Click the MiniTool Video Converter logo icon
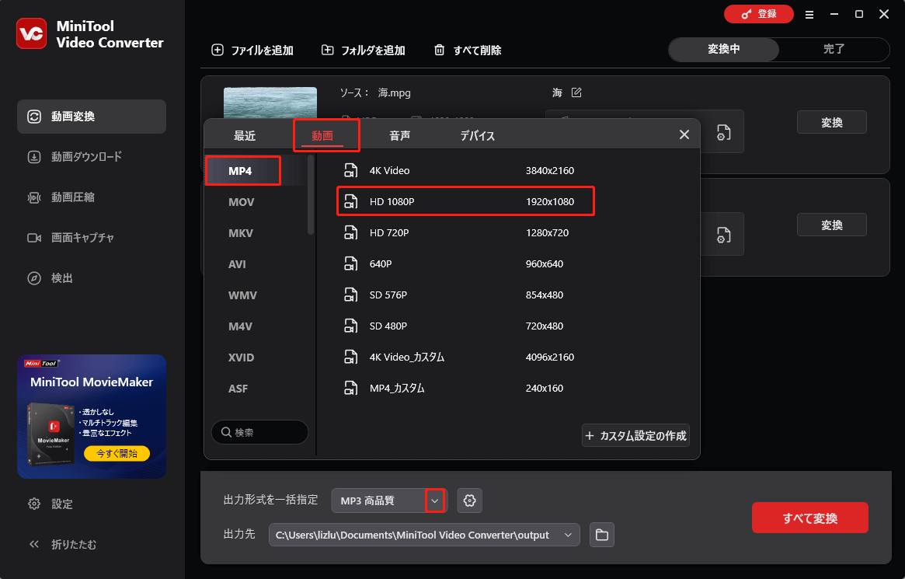This screenshot has height=579, width=905. point(32,33)
